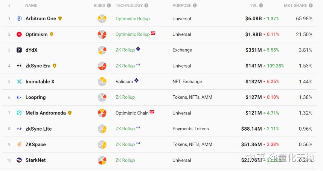Click the StarkEx diamond icon in dYdX row
This screenshot has height=171, width=323.
pyautogui.click(x=138, y=49)
